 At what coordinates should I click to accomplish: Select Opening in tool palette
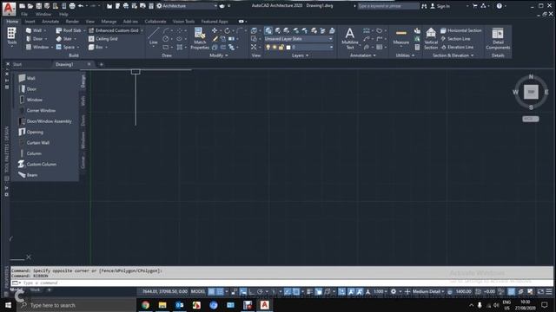click(31, 132)
